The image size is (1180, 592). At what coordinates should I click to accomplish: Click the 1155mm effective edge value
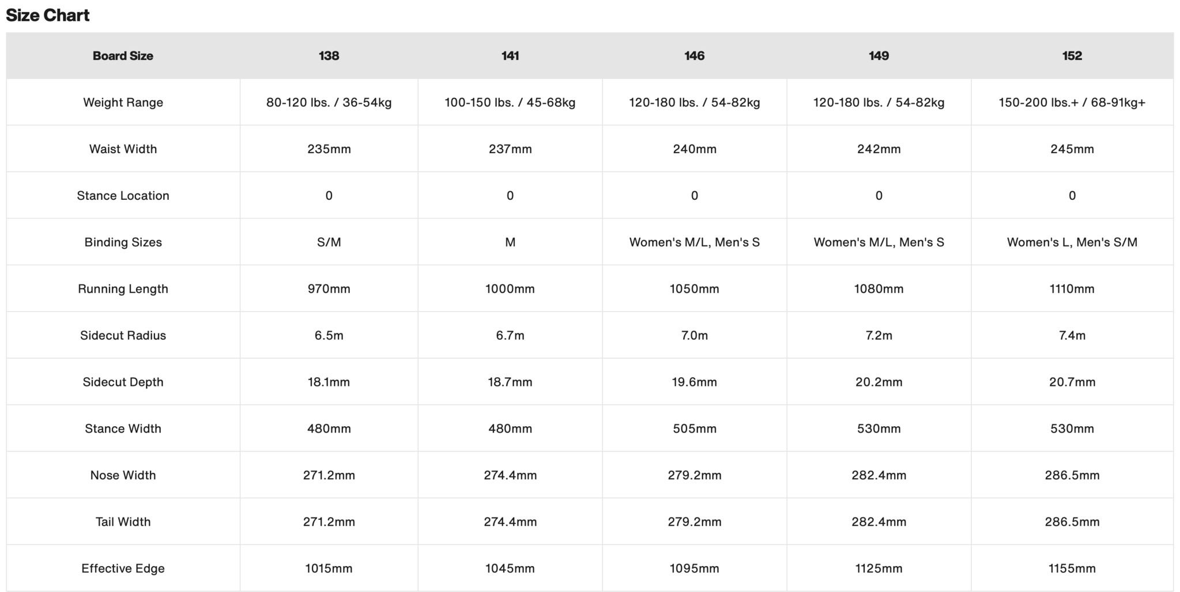pyautogui.click(x=1072, y=568)
